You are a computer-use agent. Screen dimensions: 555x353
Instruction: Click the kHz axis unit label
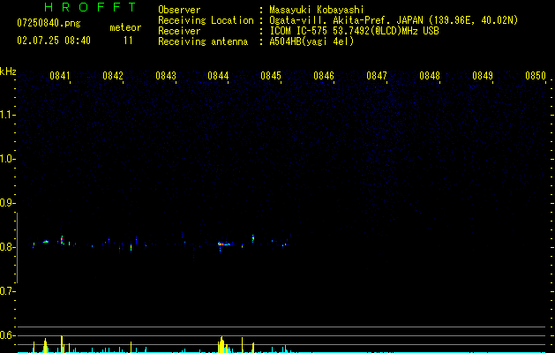pos(8,71)
